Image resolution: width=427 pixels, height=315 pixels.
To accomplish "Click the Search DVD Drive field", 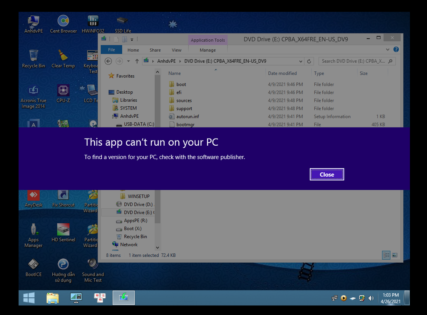I will point(357,61).
